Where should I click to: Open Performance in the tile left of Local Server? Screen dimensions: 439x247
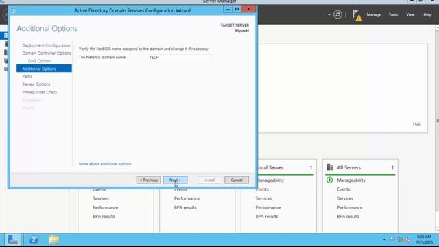coord(187,198)
